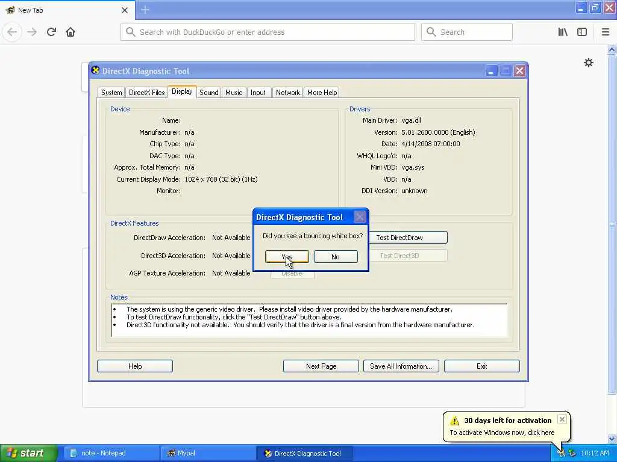The width and height of the screenshot is (617, 462).
Task: Dismiss the activation balloon with X
Action: point(562,419)
